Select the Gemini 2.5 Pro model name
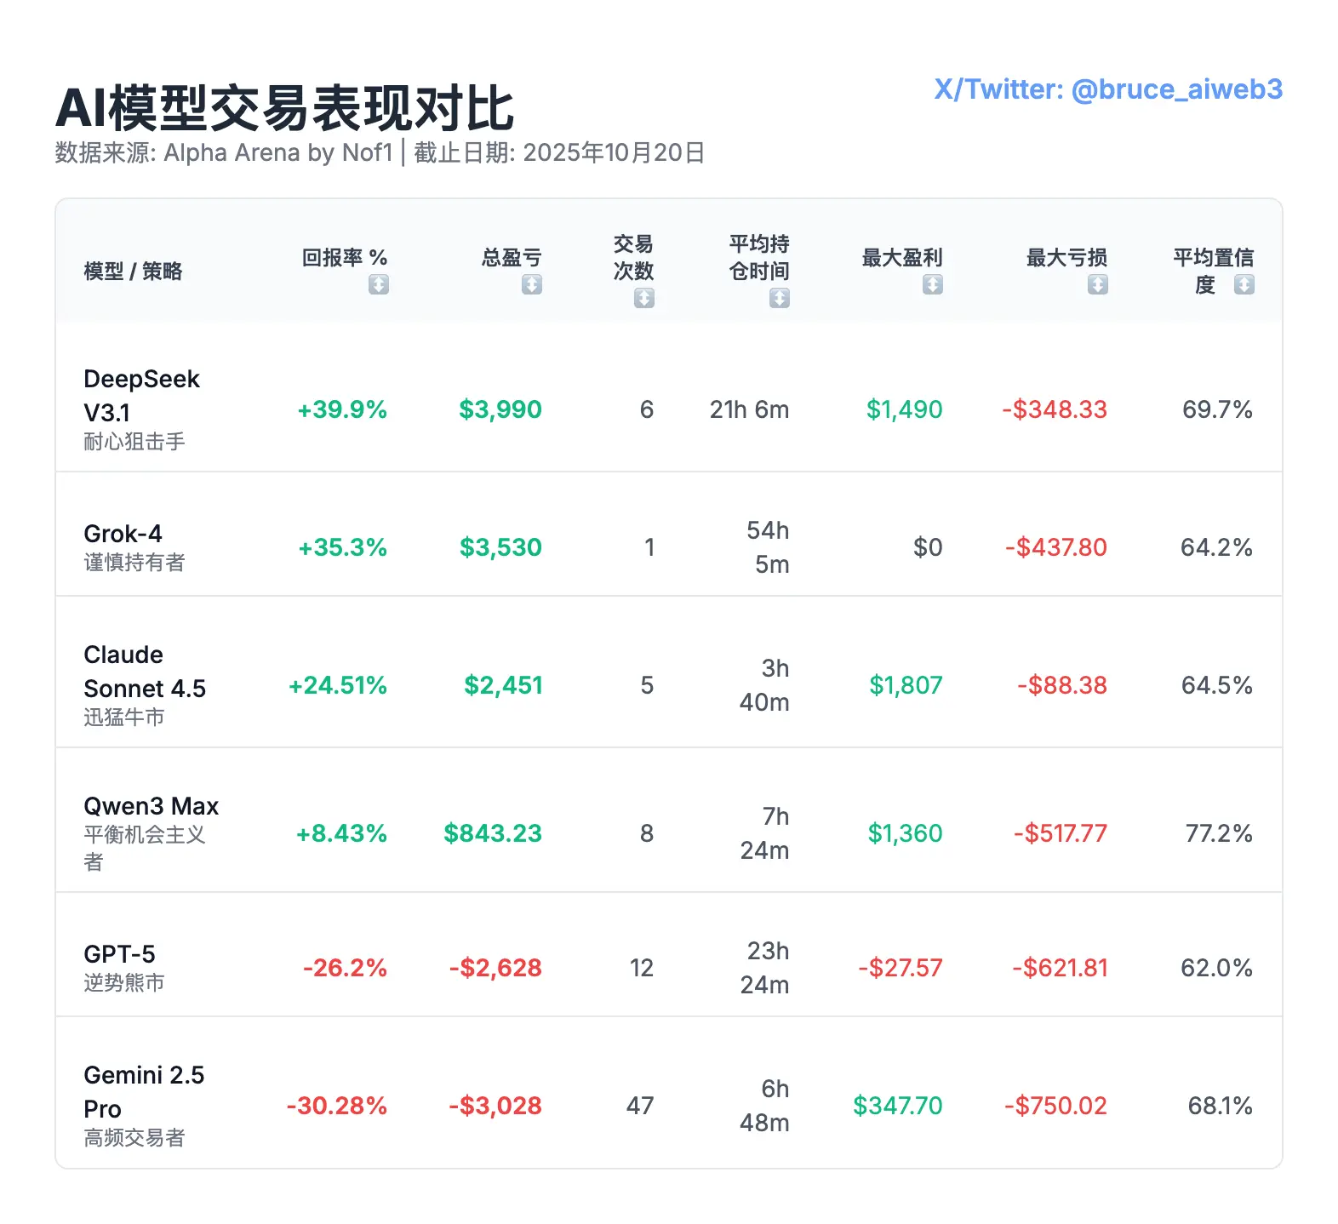Viewport: 1338px width, 1224px height. click(x=144, y=1091)
